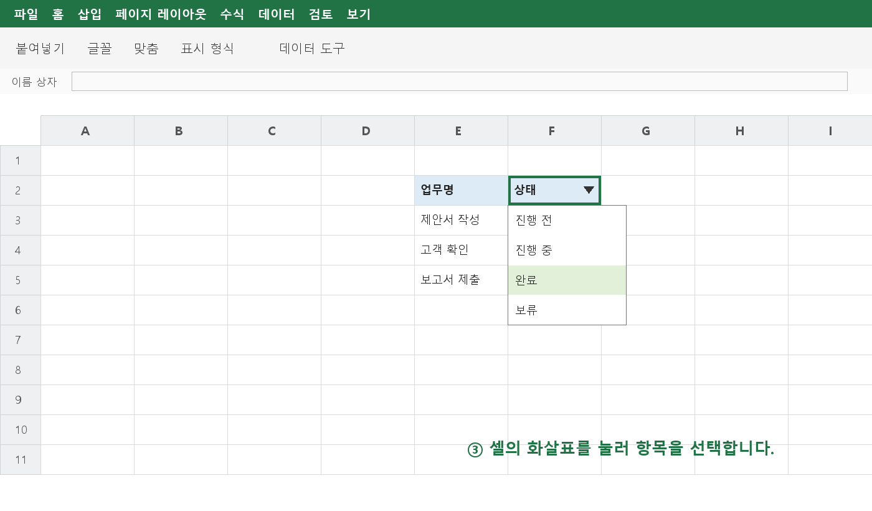The height and width of the screenshot is (511, 872).
Task: Choose 진행 중 from the dropdown list
Action: tap(567, 251)
